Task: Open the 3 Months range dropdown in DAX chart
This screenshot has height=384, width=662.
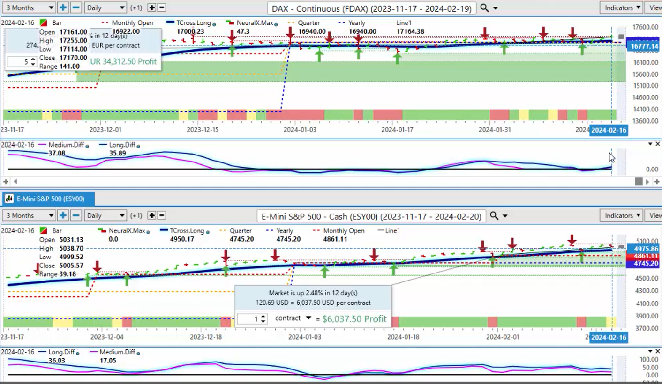Action: [29, 7]
